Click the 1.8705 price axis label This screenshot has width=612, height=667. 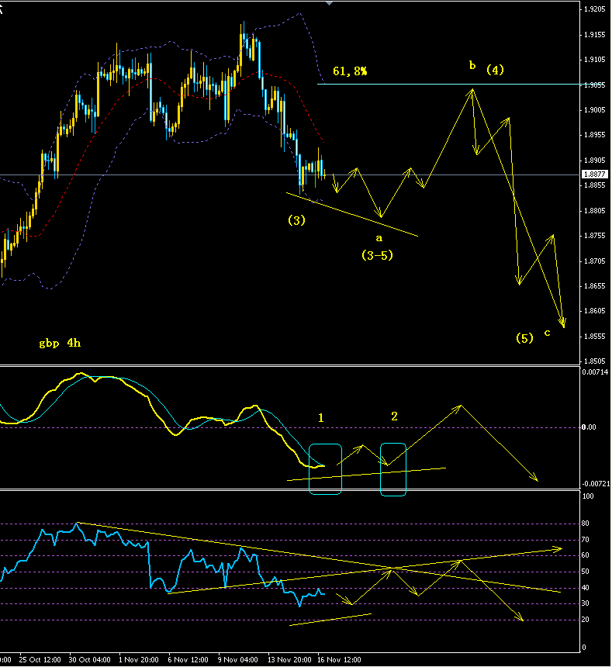[595, 261]
